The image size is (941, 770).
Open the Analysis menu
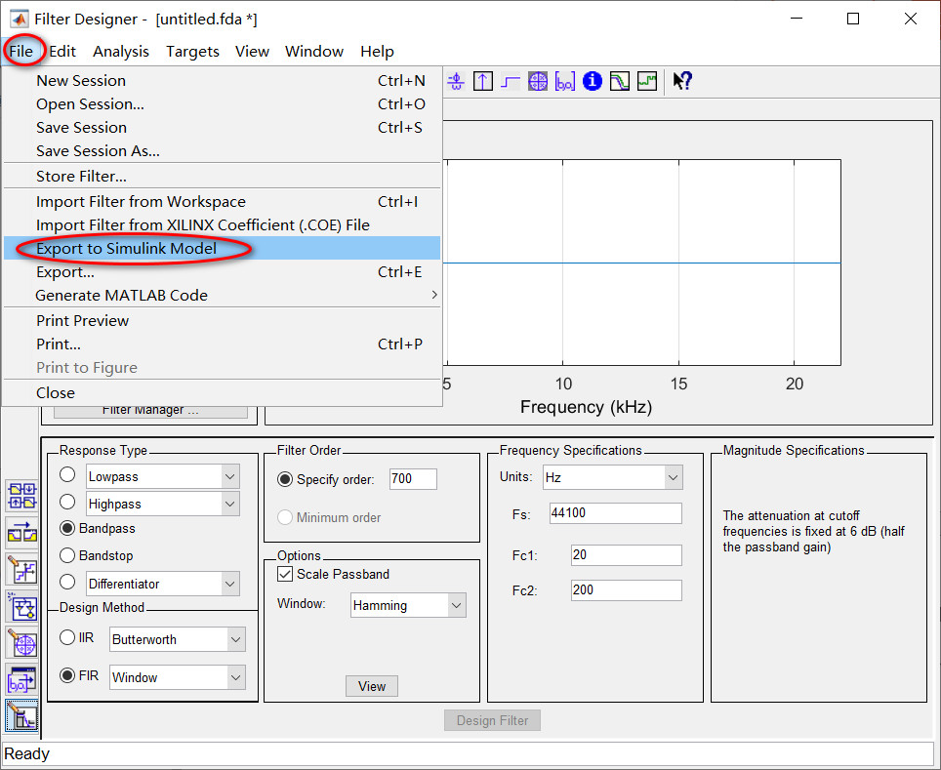tap(121, 52)
